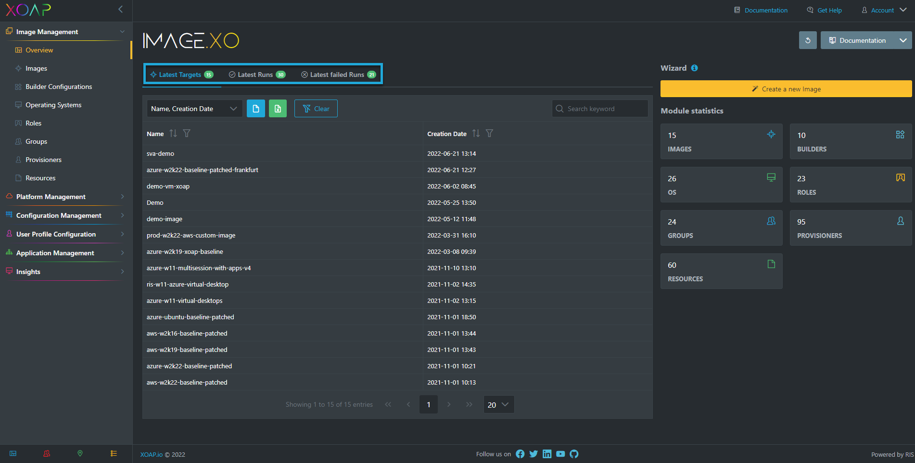
Task: Open the GitHub icon in footer
Action: tap(574, 454)
